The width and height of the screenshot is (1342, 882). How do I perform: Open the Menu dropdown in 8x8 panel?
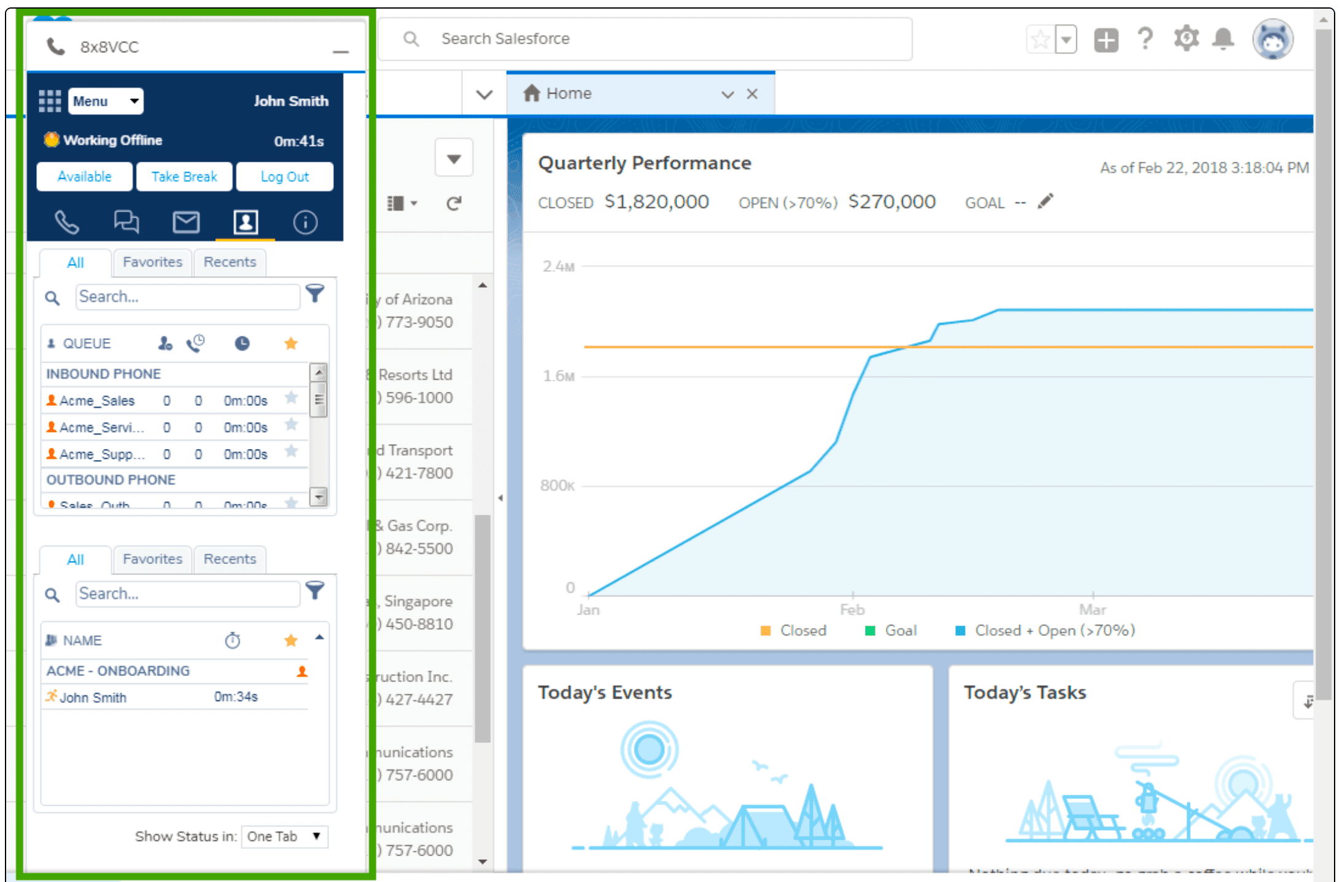pos(106,101)
